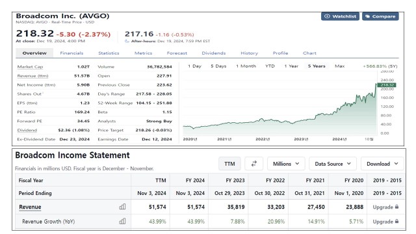Click the Broadcom Income Statement heading
This screenshot has height=234, width=416.
72,155
